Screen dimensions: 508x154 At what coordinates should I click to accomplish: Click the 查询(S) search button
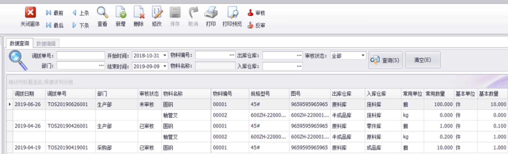point(385,60)
